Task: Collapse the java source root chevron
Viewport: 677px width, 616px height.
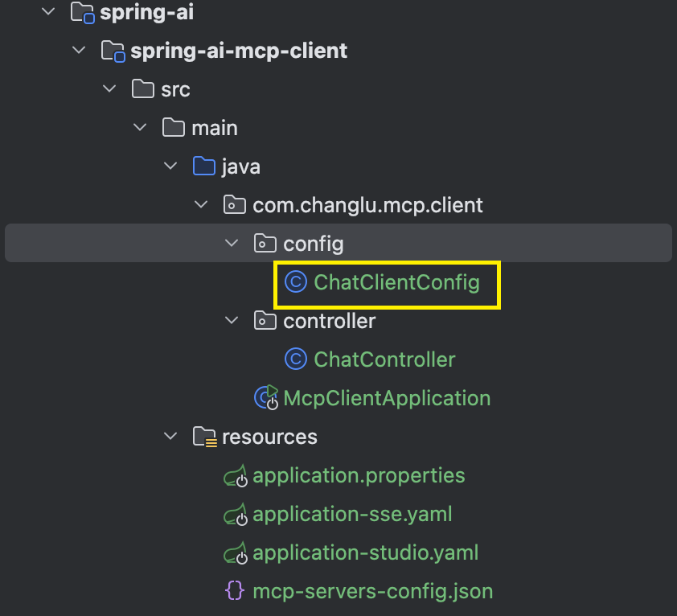Action: pos(171,166)
